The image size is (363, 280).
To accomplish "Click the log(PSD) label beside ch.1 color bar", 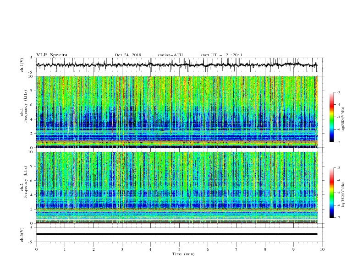I will (x=343, y=119).
